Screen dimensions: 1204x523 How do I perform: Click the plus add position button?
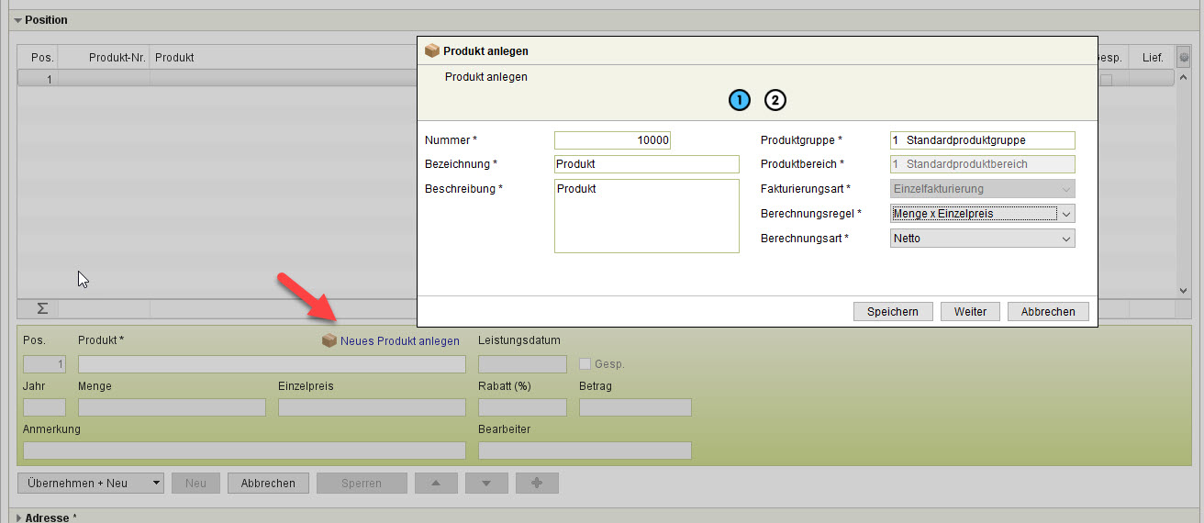[x=537, y=483]
